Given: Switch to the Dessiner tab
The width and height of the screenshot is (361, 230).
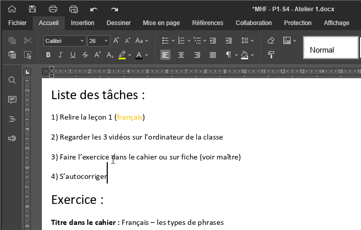Looking at the screenshot, I should click(118, 23).
